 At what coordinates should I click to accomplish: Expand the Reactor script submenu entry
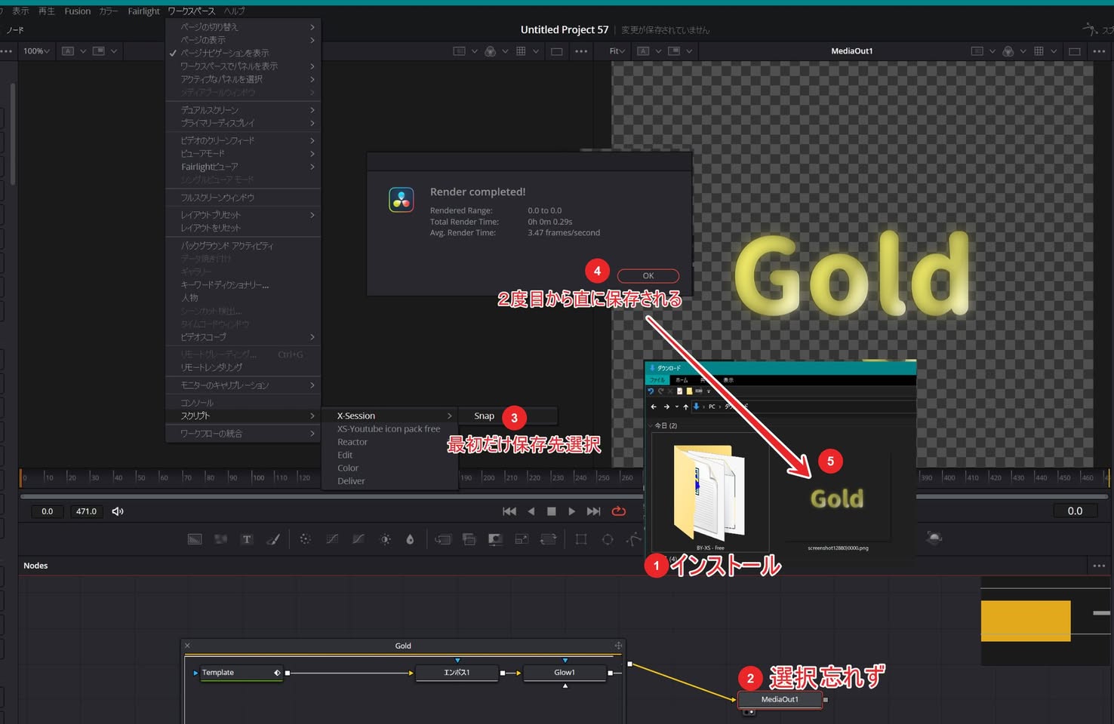coord(352,442)
